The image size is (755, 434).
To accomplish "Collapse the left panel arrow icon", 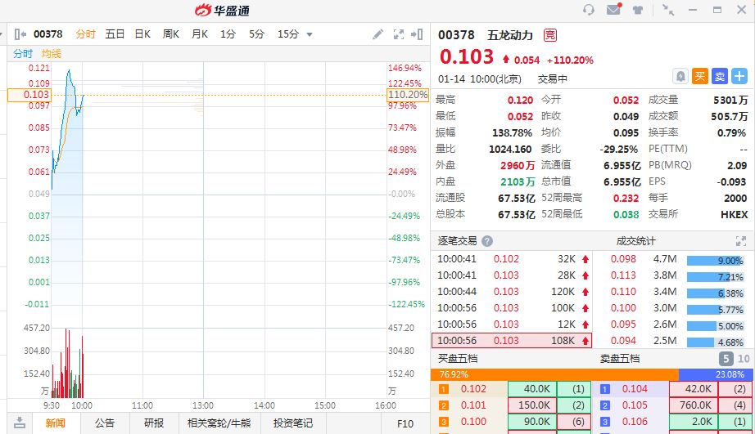I will click(19, 34).
